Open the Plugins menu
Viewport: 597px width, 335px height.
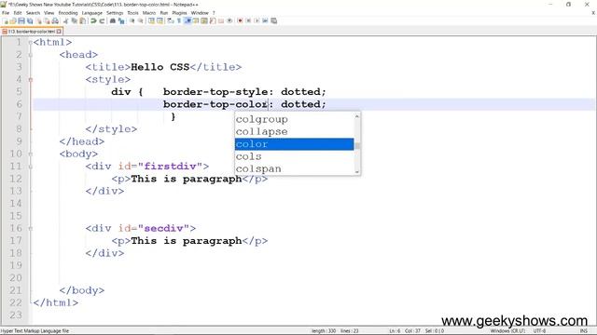tap(179, 13)
